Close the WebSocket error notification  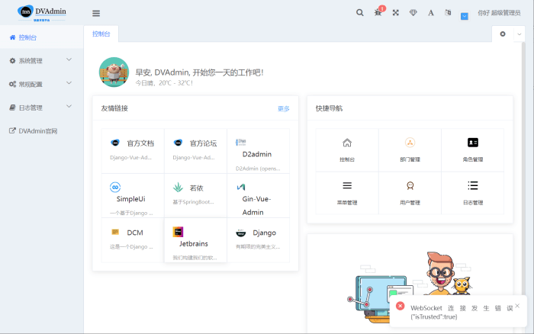tap(517, 306)
